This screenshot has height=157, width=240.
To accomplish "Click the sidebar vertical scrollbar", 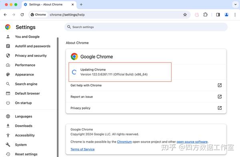I will [x=58, y=97].
